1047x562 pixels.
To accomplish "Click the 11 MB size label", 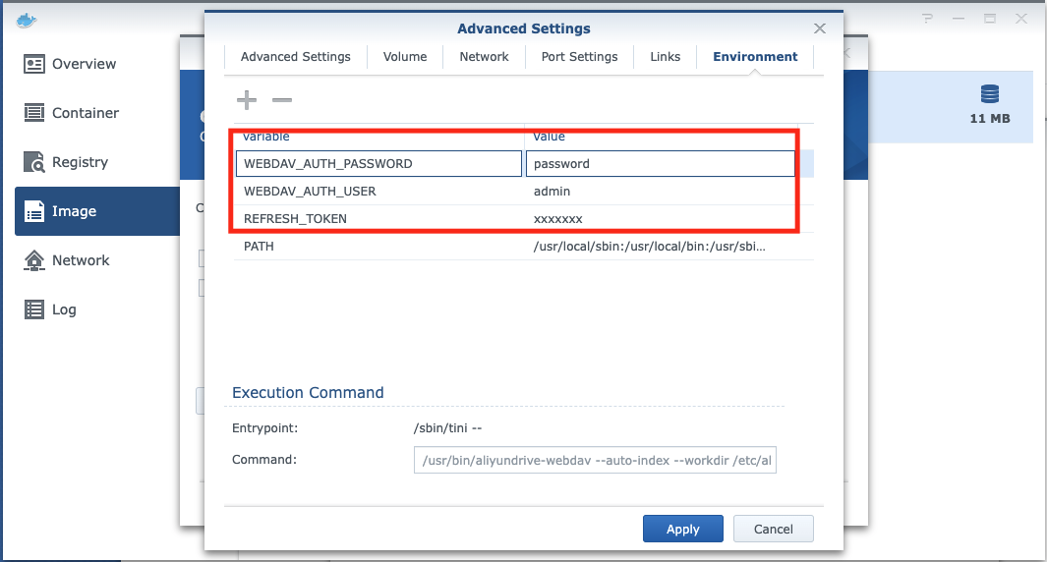I will click(990, 119).
